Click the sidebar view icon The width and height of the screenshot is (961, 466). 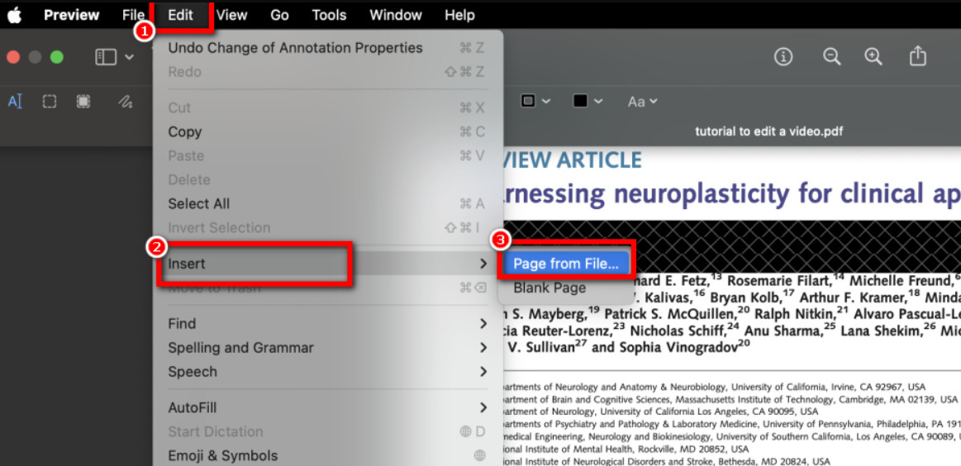(x=106, y=57)
